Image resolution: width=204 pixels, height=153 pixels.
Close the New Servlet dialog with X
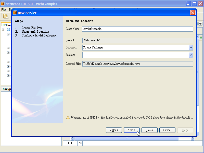coord(193,12)
